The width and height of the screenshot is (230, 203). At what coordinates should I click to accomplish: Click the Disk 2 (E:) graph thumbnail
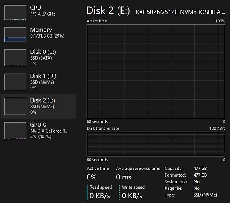coord(16,106)
